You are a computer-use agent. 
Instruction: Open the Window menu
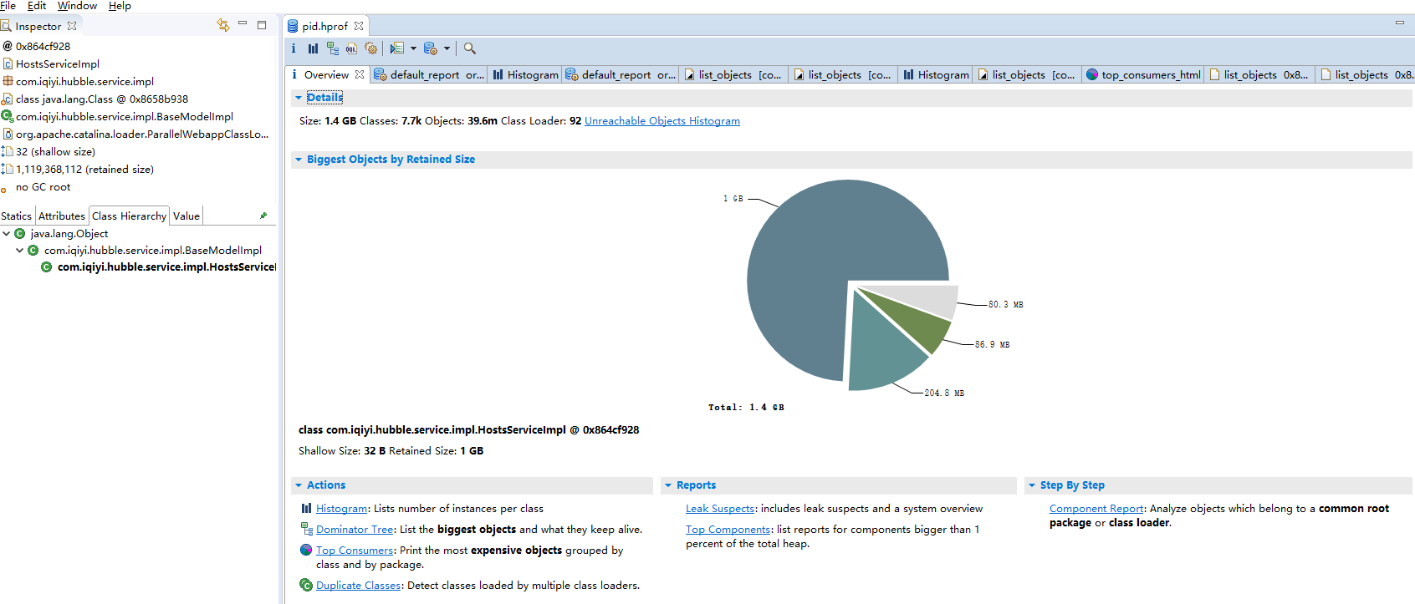77,6
